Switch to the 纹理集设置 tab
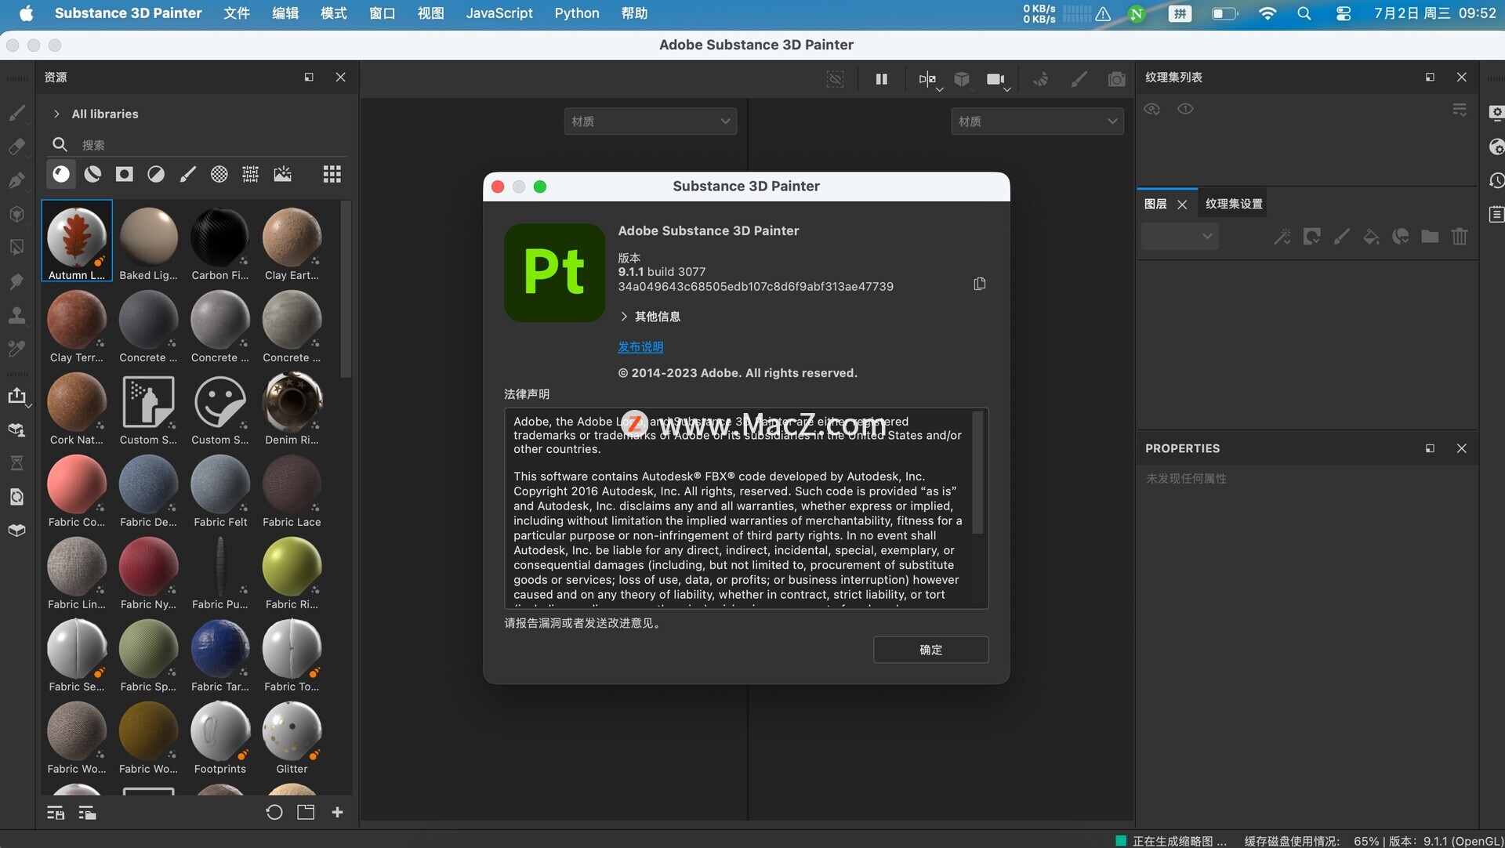The height and width of the screenshot is (848, 1505). pyautogui.click(x=1234, y=204)
